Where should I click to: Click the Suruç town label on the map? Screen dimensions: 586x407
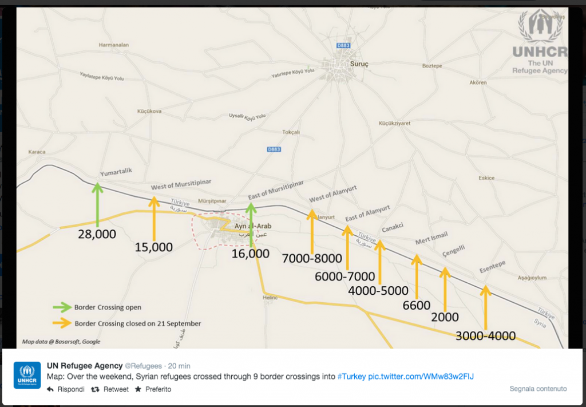[359, 64]
